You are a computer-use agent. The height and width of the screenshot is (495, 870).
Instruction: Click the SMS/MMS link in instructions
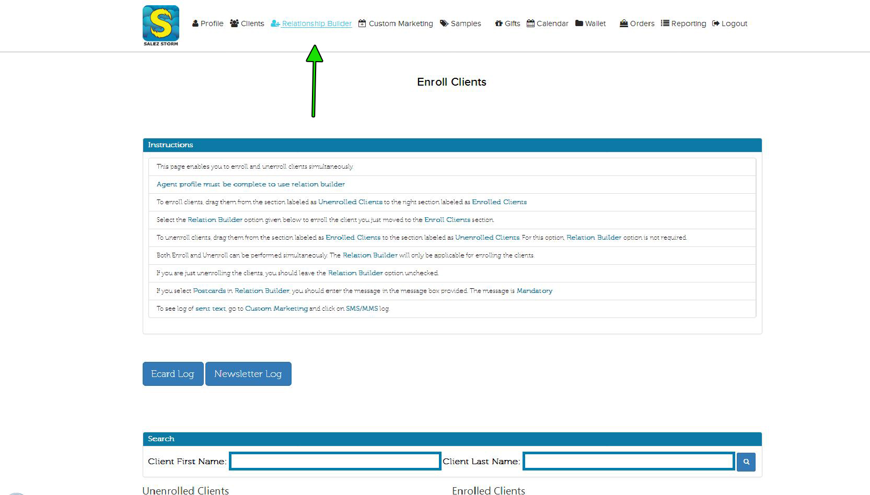(362, 309)
